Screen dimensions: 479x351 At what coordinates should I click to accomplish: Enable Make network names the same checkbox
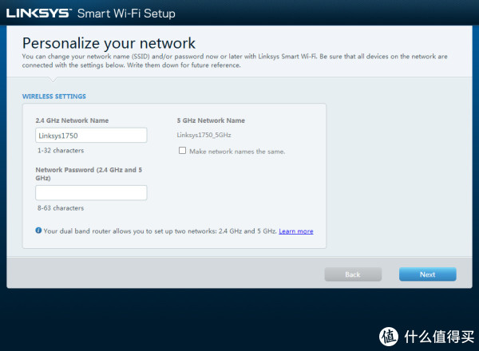pyautogui.click(x=182, y=151)
